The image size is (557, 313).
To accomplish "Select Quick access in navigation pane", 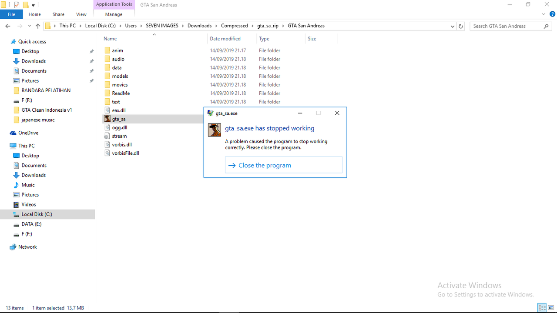I will click(32, 42).
